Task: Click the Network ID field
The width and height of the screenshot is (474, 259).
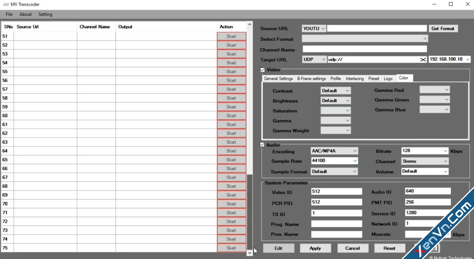Action: (x=428, y=223)
